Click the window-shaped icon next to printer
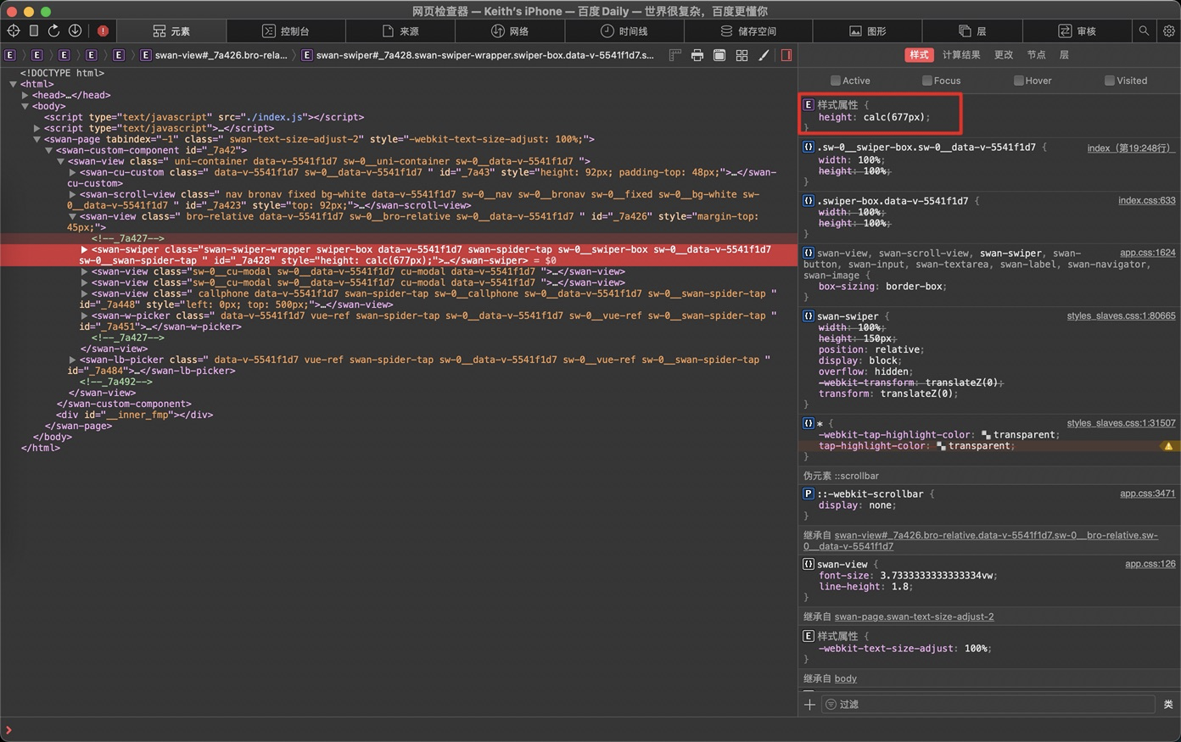Viewport: 1181px width, 742px height. pos(719,55)
